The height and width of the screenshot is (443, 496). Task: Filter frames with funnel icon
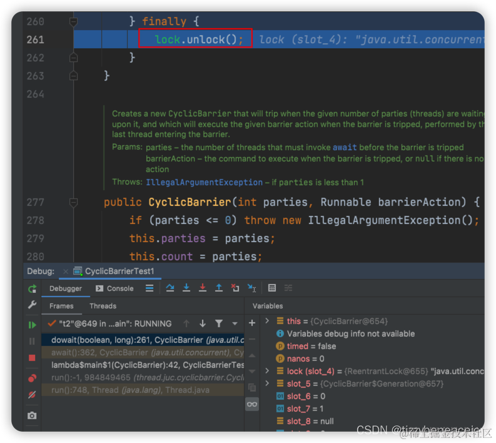click(x=218, y=323)
